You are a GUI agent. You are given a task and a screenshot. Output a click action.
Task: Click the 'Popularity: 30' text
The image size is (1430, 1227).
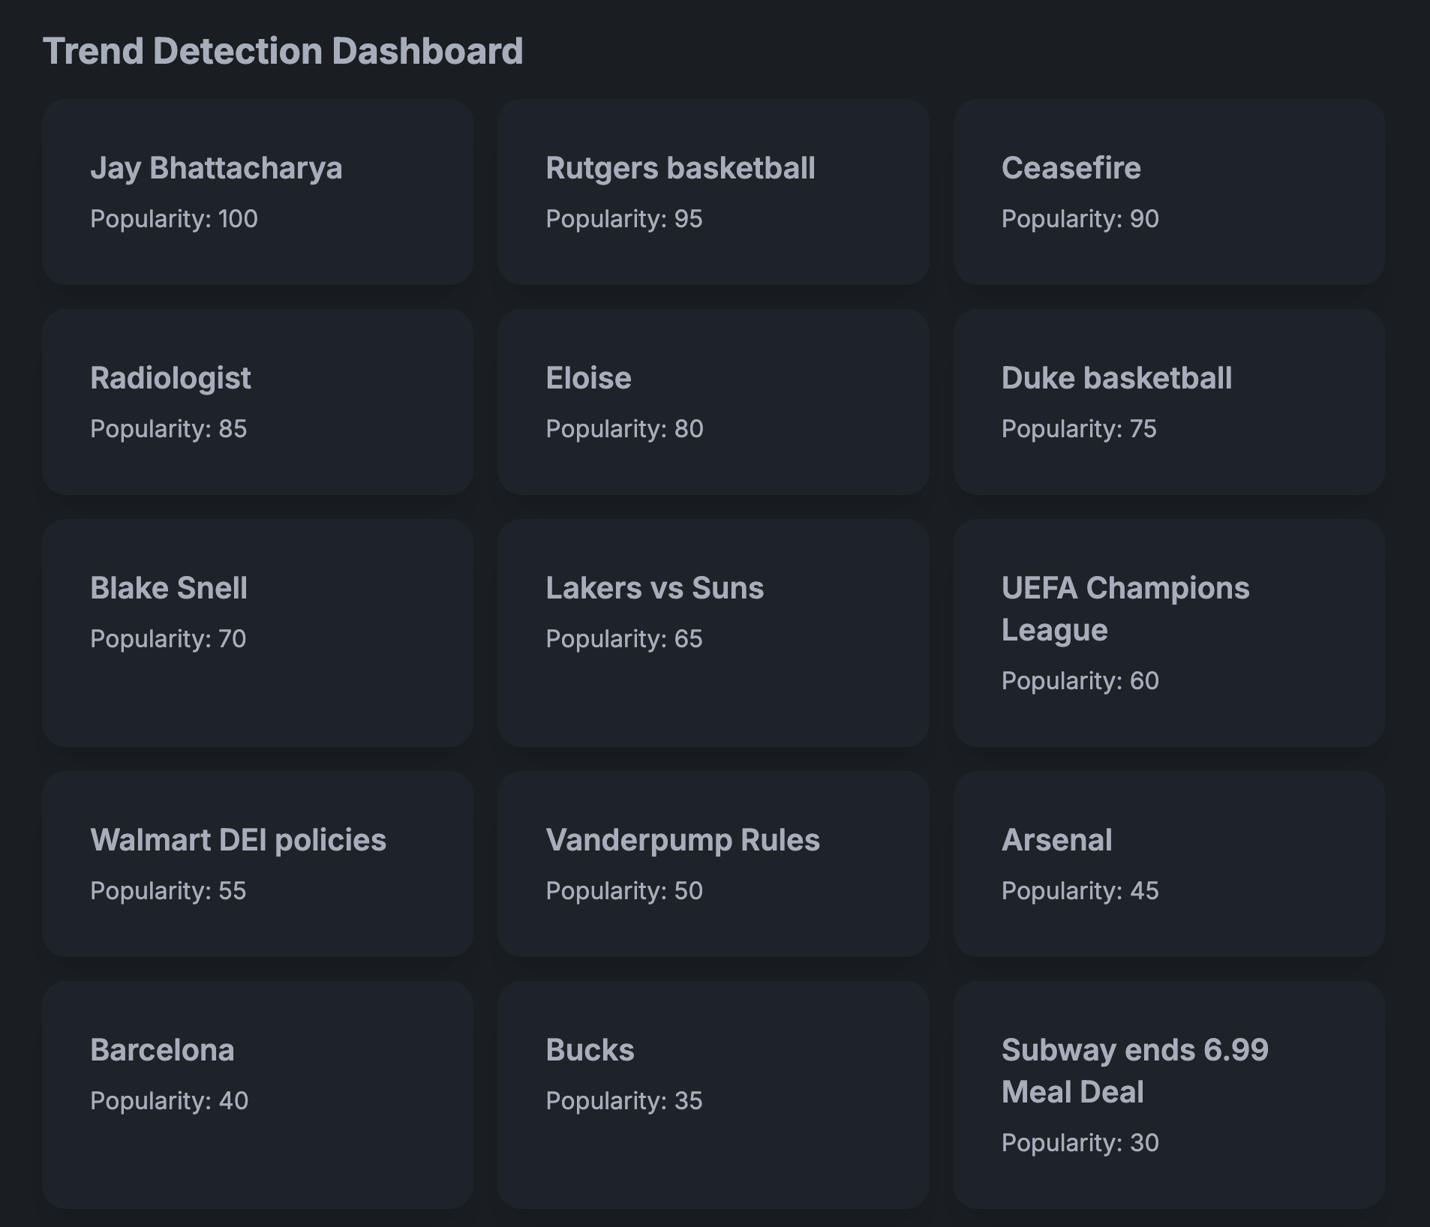[1080, 1143]
